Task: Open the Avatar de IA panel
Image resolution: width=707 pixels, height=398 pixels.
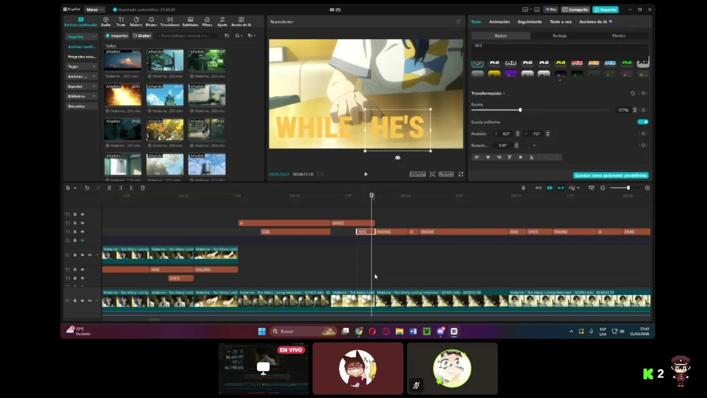Action: 241,22
